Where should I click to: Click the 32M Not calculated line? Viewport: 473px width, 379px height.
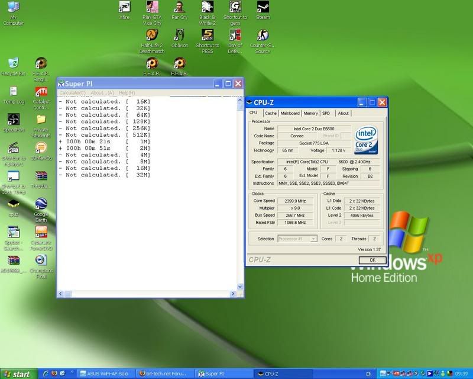point(105,175)
